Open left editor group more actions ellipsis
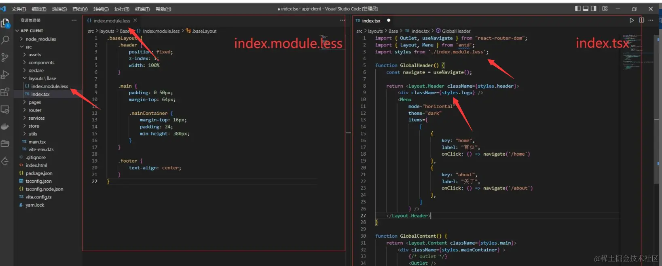The image size is (662, 266). [x=343, y=20]
